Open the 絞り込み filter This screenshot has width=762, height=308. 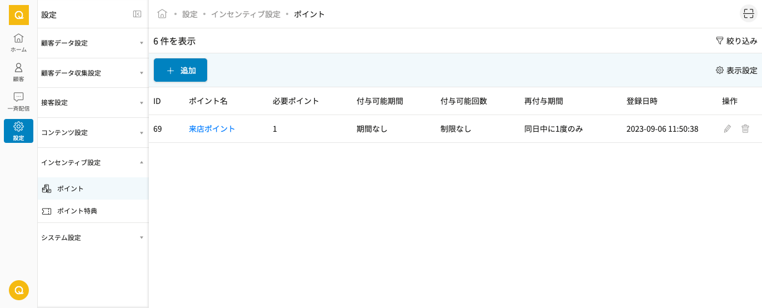click(736, 41)
